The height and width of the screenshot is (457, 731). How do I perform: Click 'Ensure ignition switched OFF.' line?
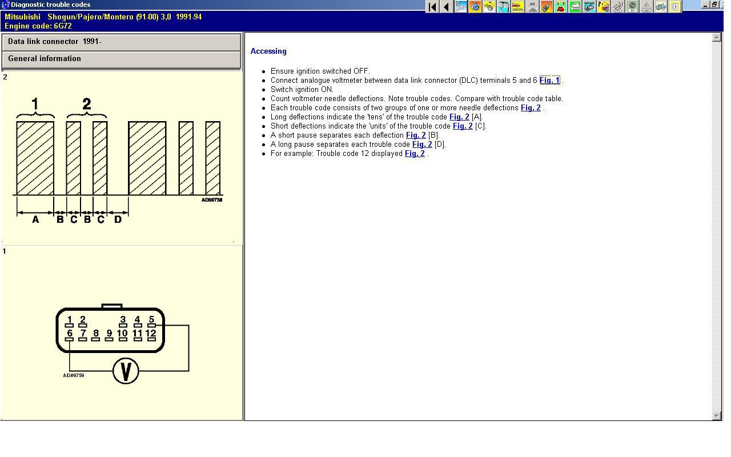[320, 71]
